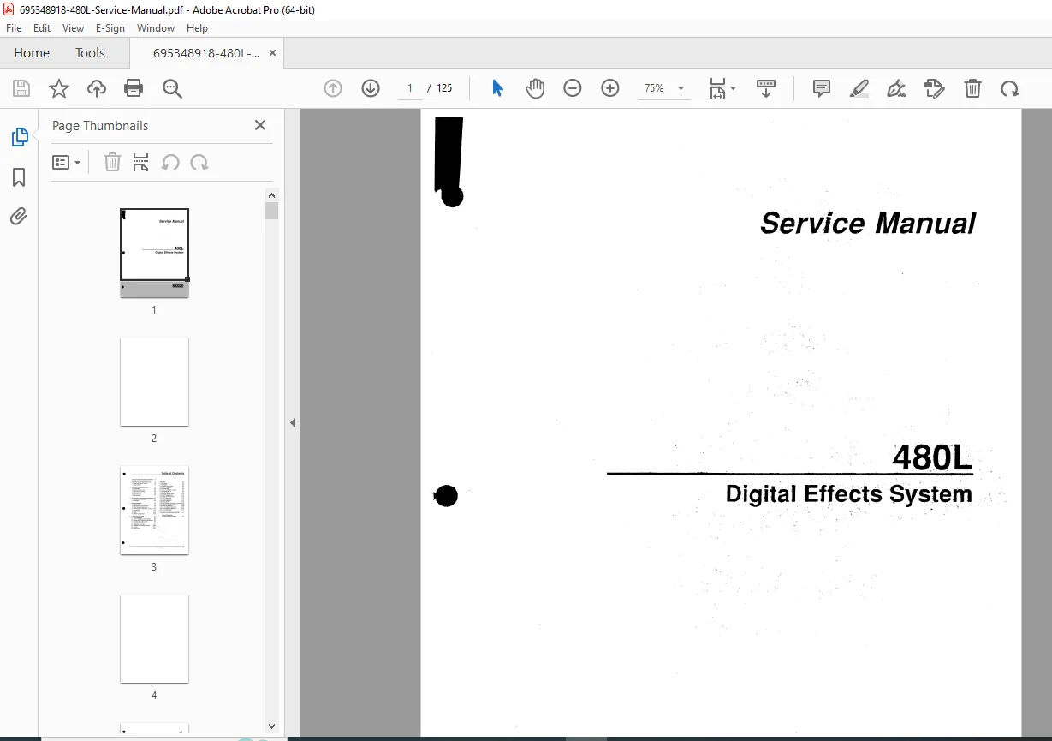Open the Help menu
The width and height of the screenshot is (1052, 741).
[198, 28]
